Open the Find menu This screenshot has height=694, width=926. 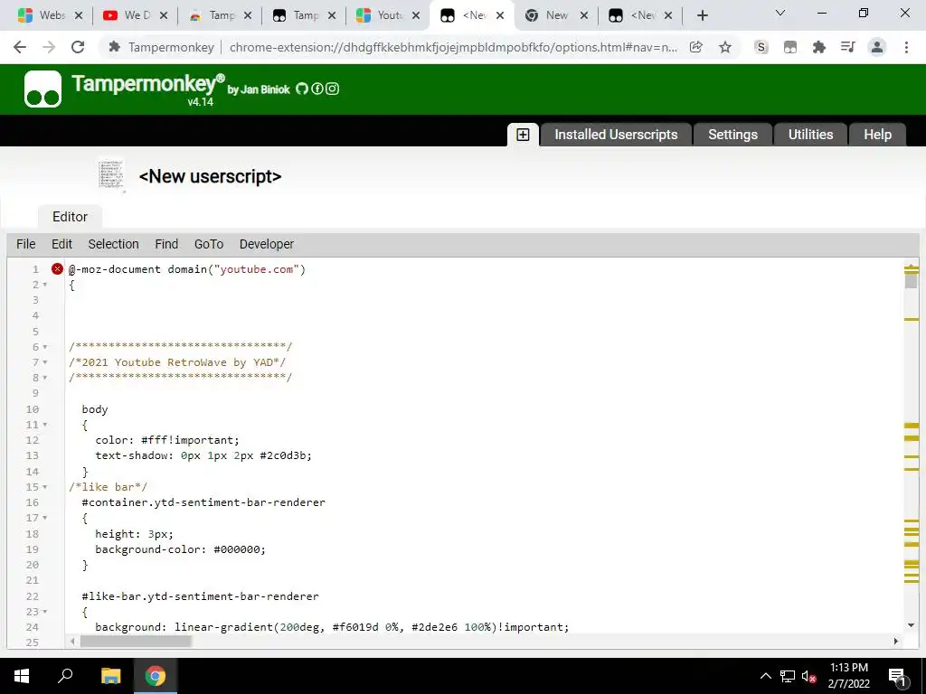click(166, 244)
